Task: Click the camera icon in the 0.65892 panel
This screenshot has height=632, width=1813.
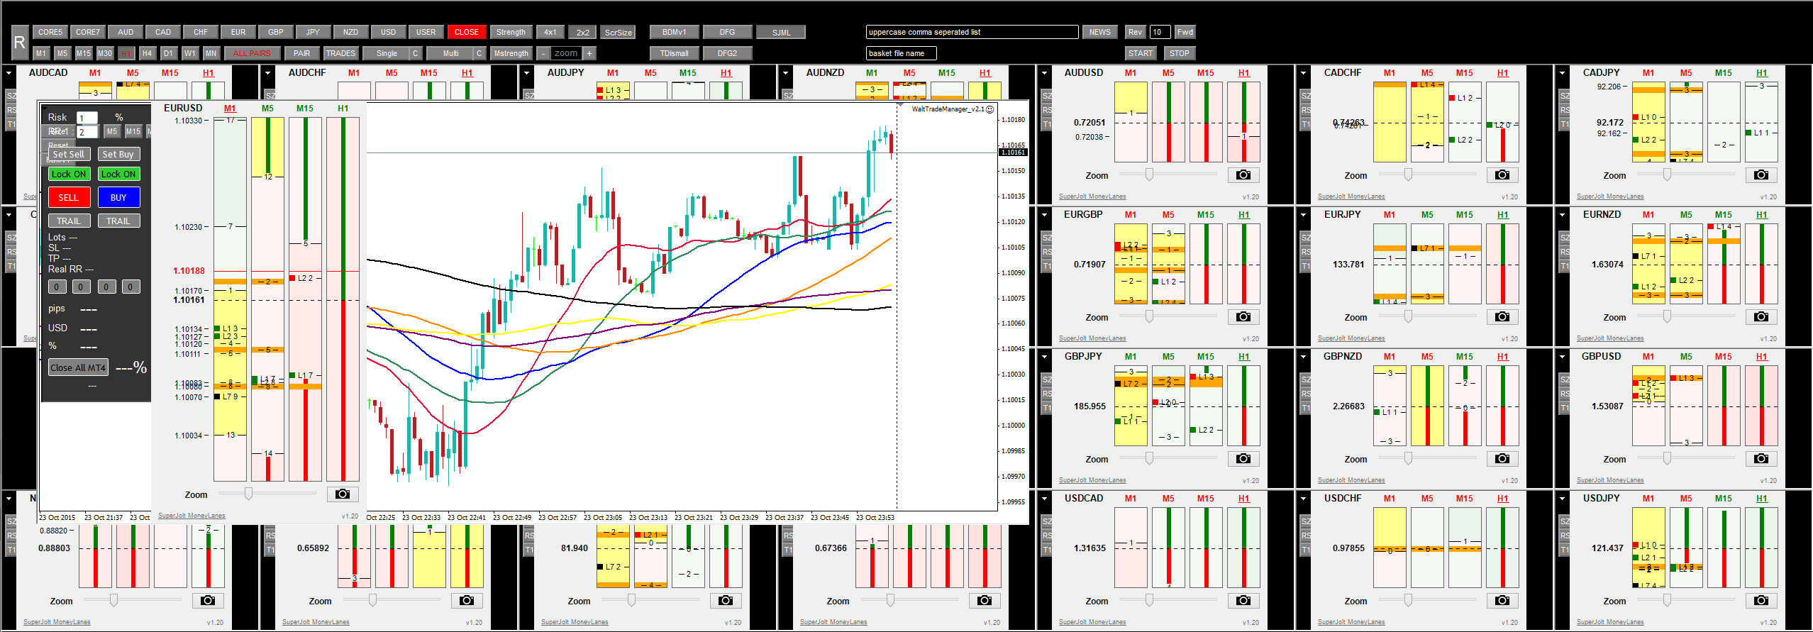Action: (x=467, y=601)
